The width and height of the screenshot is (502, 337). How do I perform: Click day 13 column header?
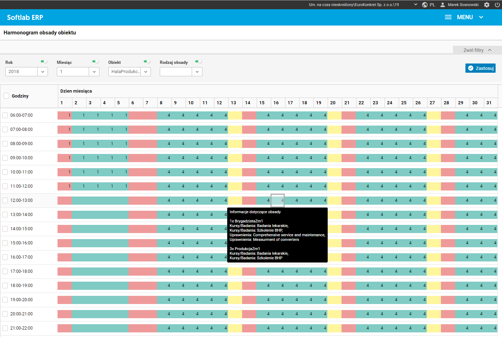[235, 103]
